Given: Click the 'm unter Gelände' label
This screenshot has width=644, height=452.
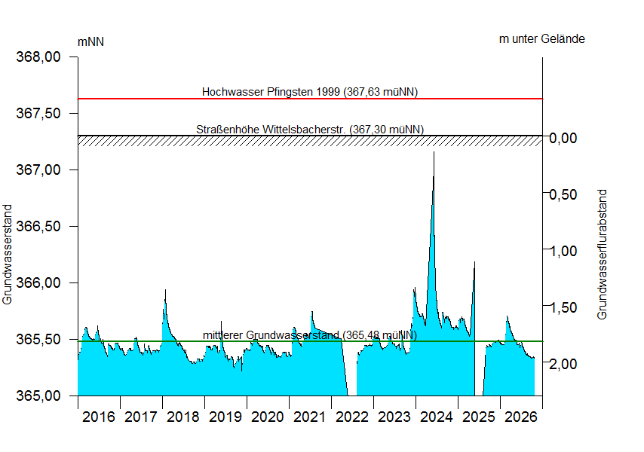Looking at the screenshot, I should [542, 39].
